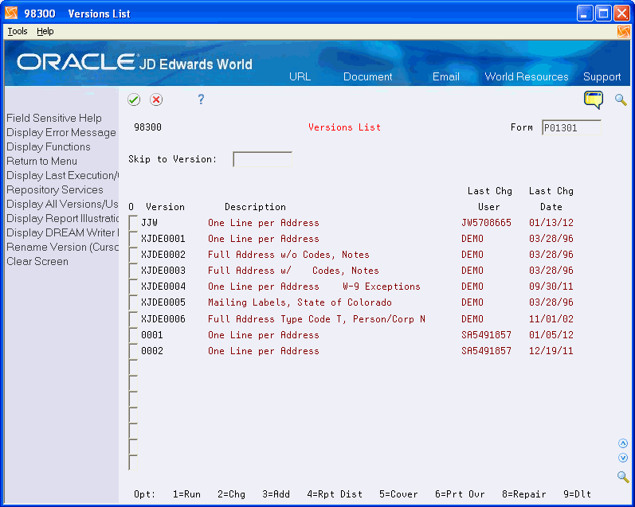Click Field Sensitive Help

pos(54,118)
